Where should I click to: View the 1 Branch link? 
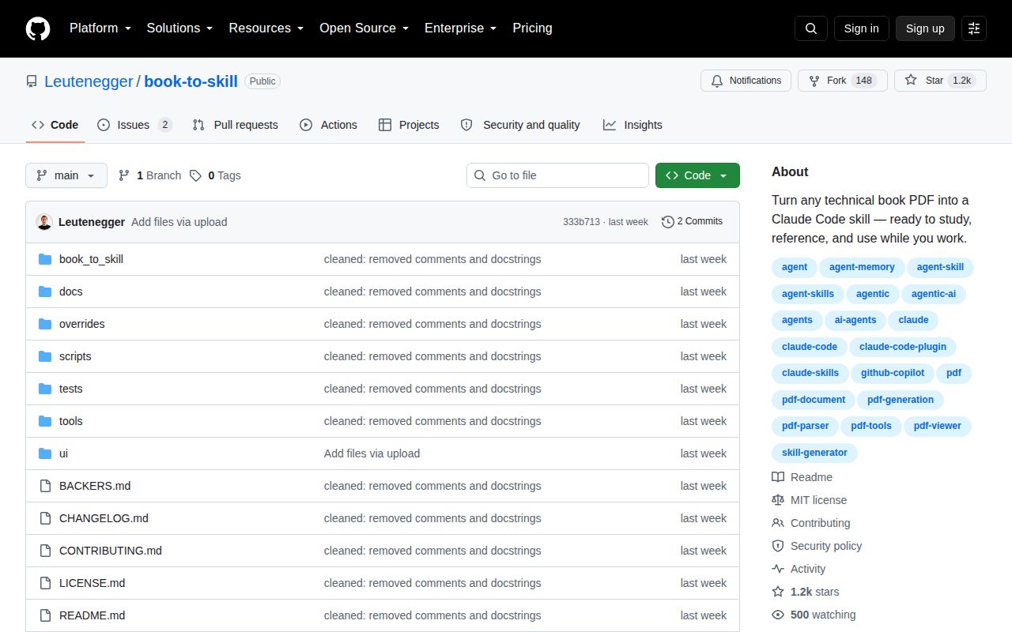[150, 175]
